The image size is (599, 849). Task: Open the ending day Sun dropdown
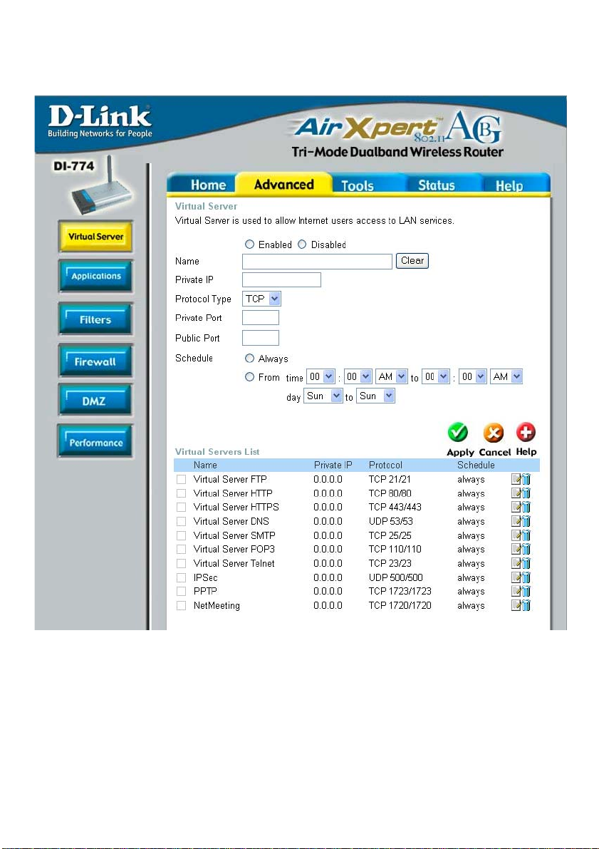[x=375, y=396]
